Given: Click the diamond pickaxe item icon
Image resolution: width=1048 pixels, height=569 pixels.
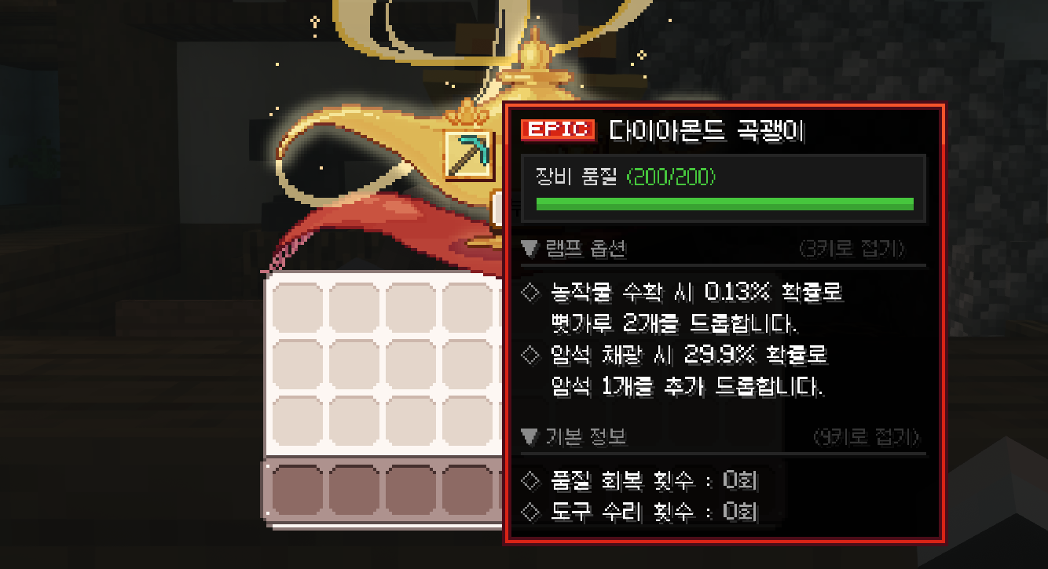Looking at the screenshot, I should (469, 154).
